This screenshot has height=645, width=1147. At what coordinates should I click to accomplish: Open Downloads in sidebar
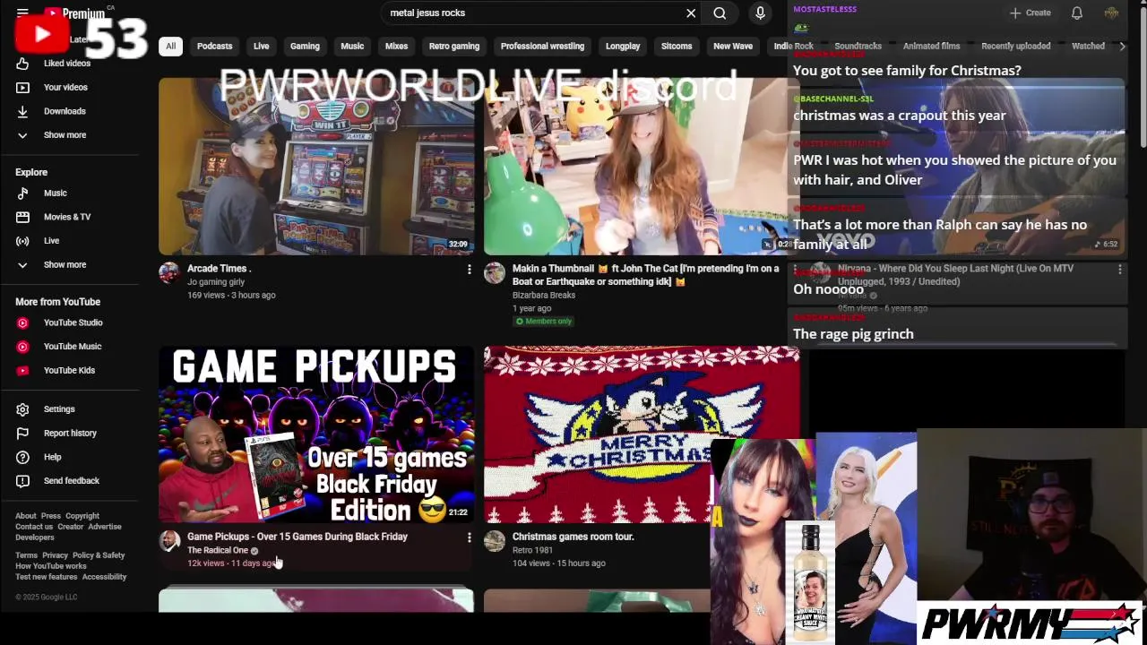65,111
